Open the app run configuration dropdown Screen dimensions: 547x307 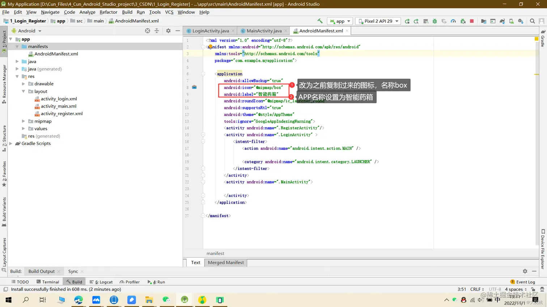click(340, 21)
